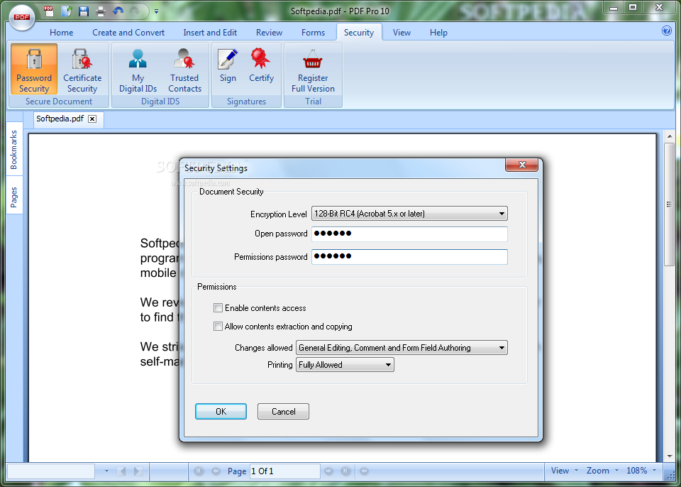Go to next page in status bar
The width and height of the screenshot is (681, 487).
(328, 471)
